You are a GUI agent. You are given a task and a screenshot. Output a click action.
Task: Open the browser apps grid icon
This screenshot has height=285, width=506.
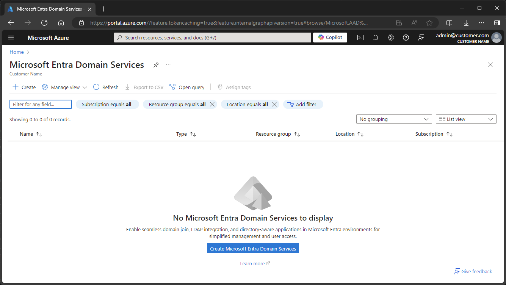[399, 23]
